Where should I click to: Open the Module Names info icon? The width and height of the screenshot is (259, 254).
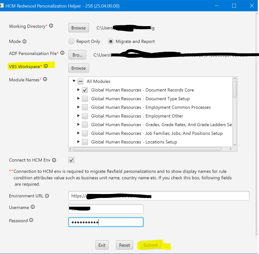45,79
